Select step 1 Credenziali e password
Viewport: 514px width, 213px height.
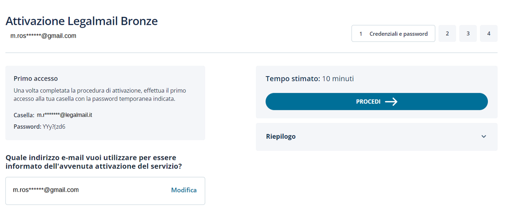tap(393, 34)
